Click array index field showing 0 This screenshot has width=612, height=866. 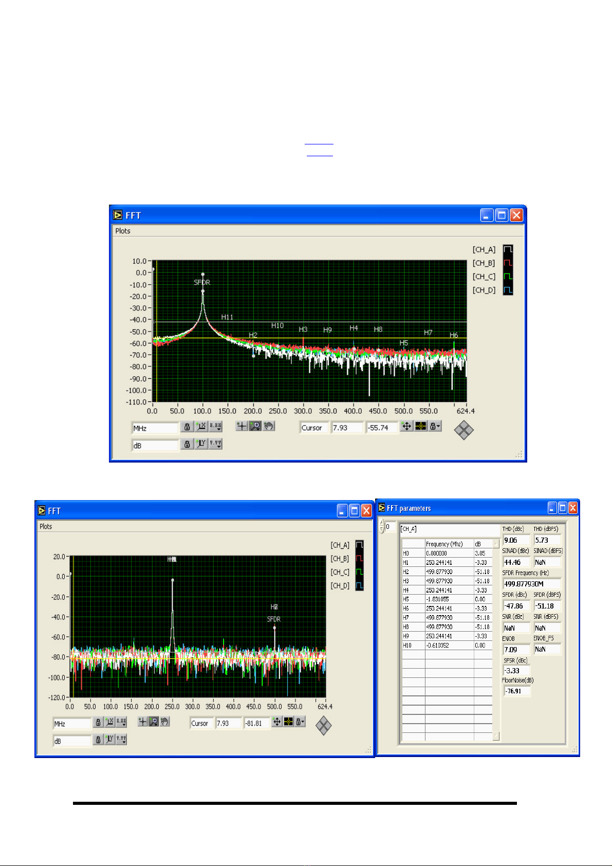(391, 527)
